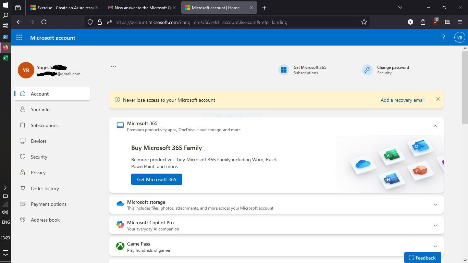
Task: Open Privacy in the sidebar
Action: (x=52, y=173)
